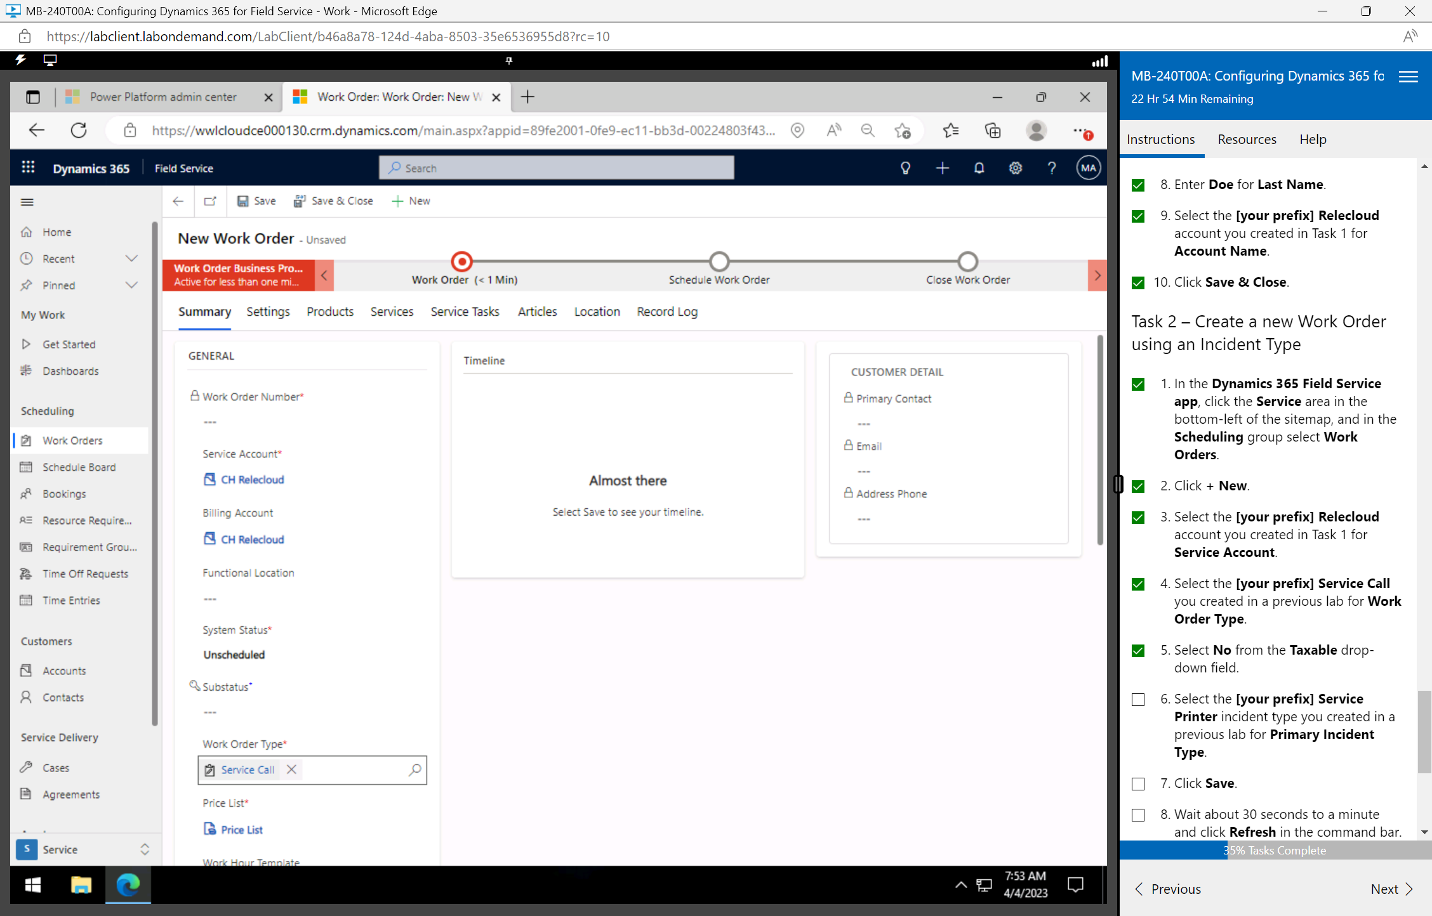
Task: Open the Schedule Board from the sidebar
Action: (x=79, y=467)
